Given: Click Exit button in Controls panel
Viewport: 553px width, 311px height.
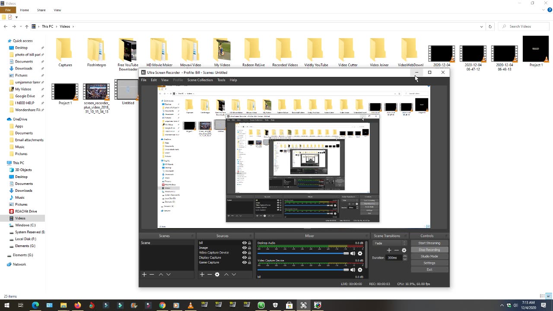Looking at the screenshot, I should point(429,270).
